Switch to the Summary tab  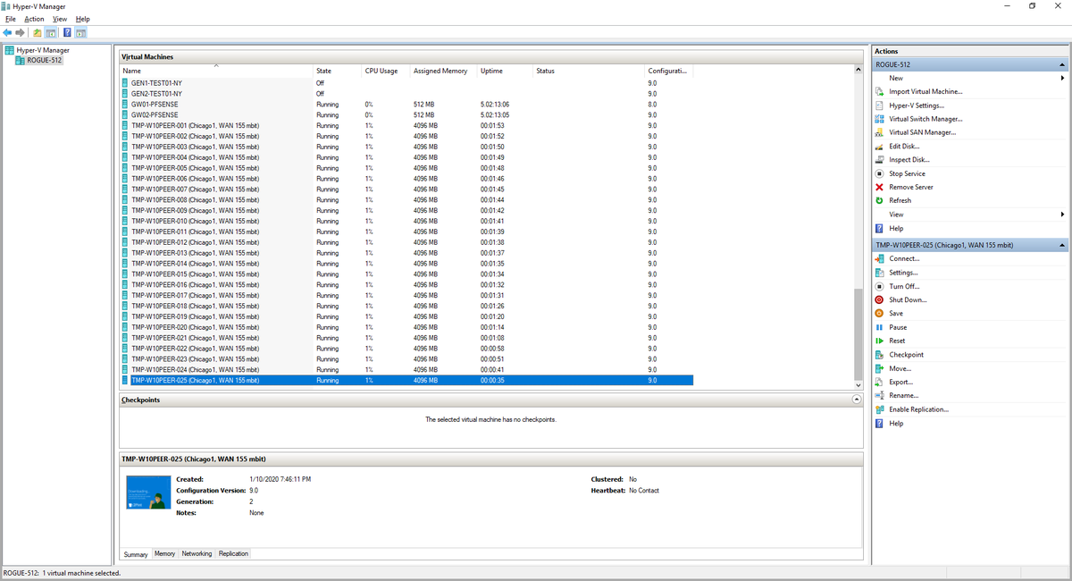click(x=136, y=554)
